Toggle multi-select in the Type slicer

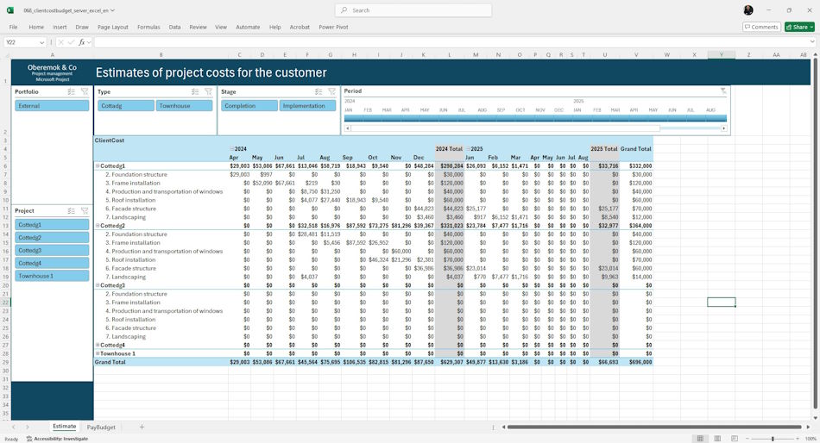pos(195,92)
